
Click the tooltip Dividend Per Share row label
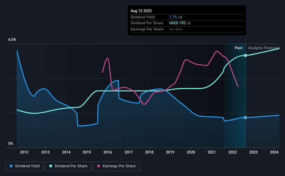(147, 23)
